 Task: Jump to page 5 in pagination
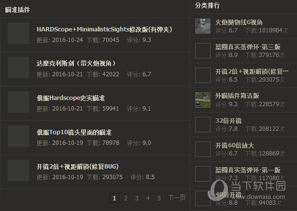(x=159, y=198)
